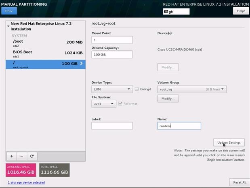The image size is (250, 188).
Task: Click the Cisco UCSC-MRAIDC460 (sda) device text
Action: (180, 50)
